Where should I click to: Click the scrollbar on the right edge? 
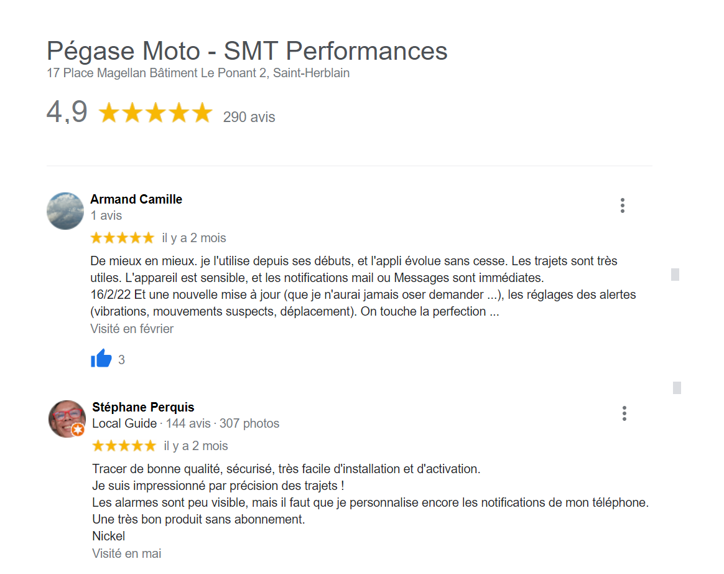click(674, 274)
